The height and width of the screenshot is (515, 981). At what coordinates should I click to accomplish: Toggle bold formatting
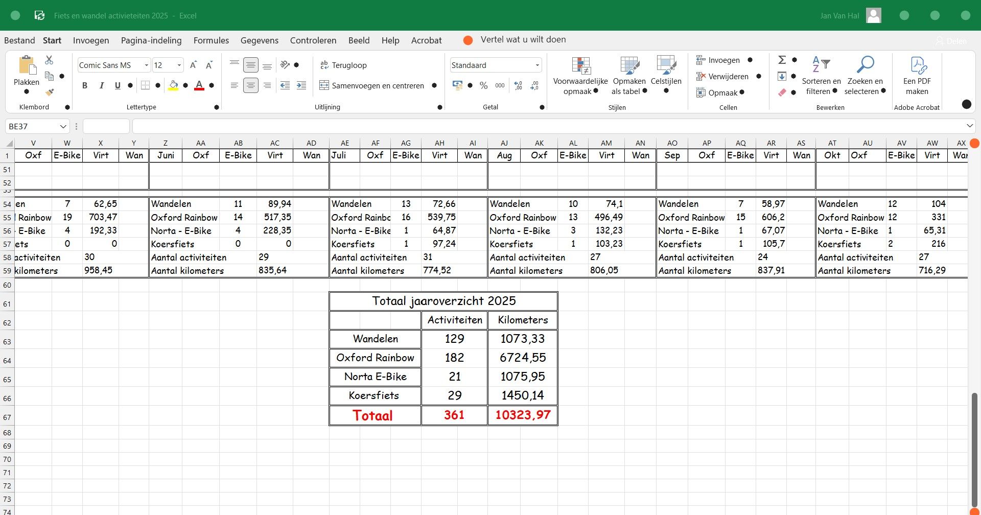tap(85, 86)
